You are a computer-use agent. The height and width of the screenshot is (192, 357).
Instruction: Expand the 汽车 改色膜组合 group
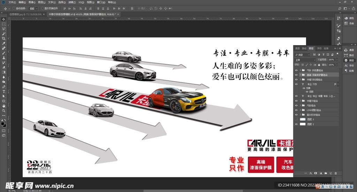coord(300,70)
